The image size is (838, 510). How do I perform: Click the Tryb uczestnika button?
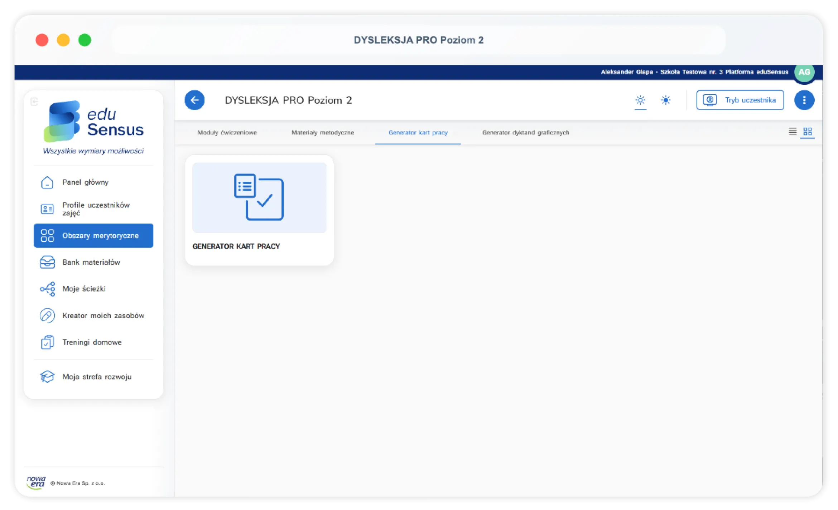click(740, 100)
